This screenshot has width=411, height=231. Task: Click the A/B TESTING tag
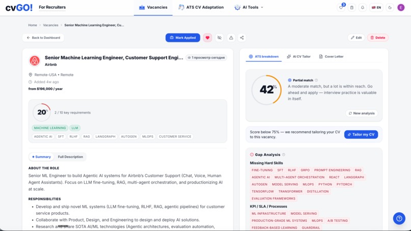click(338, 220)
